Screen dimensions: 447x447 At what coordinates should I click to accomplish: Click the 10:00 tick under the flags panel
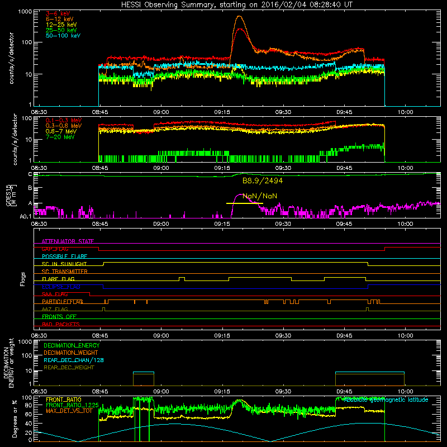(405, 336)
